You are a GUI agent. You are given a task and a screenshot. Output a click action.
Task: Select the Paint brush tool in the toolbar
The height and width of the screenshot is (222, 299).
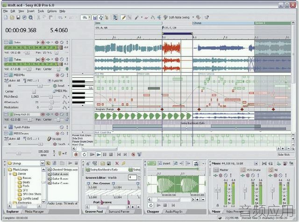136,18
